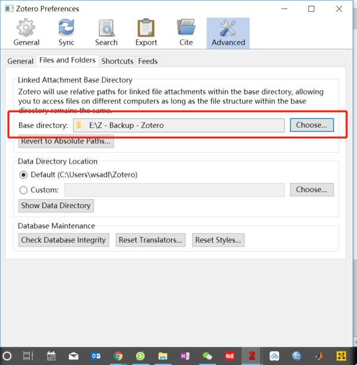The height and width of the screenshot is (365, 357).
Task: Open OneNote from the taskbar
Action: (185, 356)
